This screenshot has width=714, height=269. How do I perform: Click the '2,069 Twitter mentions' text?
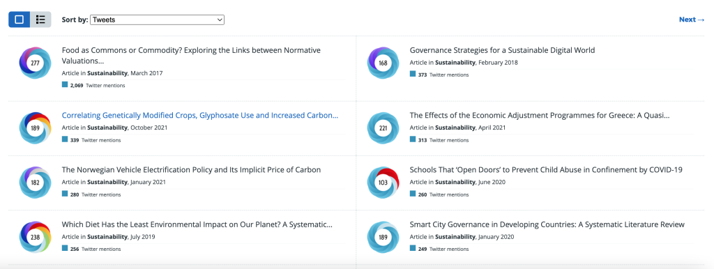click(98, 85)
